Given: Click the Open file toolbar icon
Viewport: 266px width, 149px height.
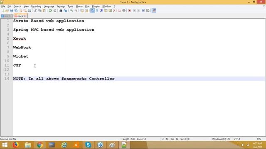Looking at the screenshot, I should tap(7, 10).
